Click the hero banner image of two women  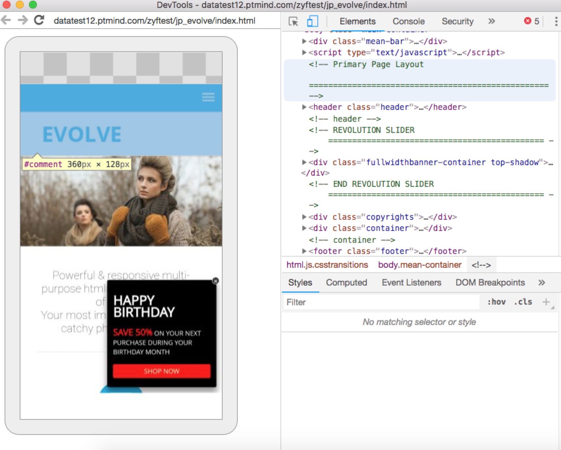121,201
